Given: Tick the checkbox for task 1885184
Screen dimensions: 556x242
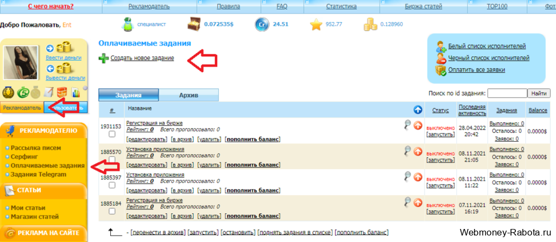Looking at the screenshot, I should [112, 211].
